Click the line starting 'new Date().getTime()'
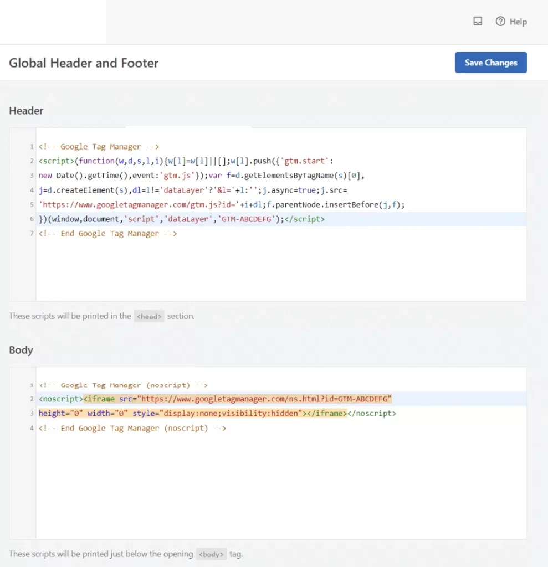548x567 pixels. [x=201, y=176]
